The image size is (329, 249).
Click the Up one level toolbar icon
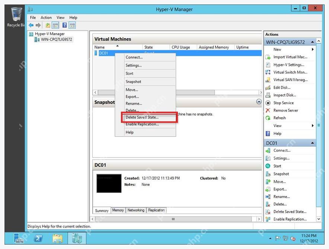pos(48,25)
